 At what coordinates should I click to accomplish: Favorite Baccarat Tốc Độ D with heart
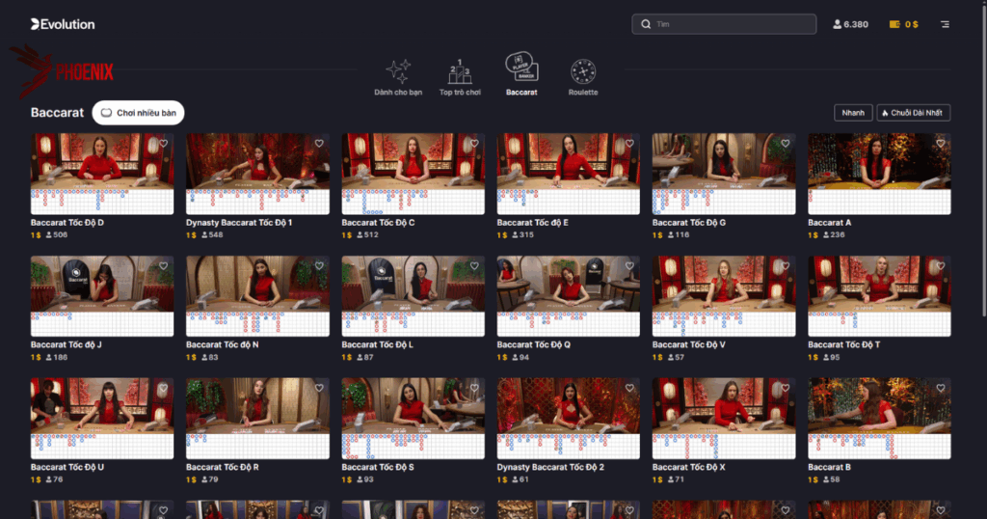(x=164, y=144)
